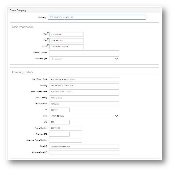The image size is (174, 172).
Task: Click the Area / Locality input field
Action: (x=84, y=98)
